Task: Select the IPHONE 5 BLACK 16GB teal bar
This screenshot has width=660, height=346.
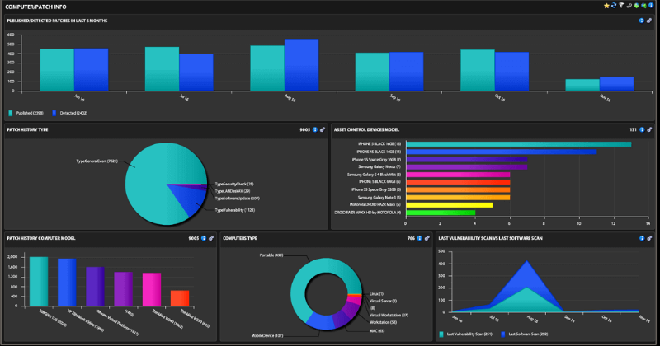Action: point(519,144)
